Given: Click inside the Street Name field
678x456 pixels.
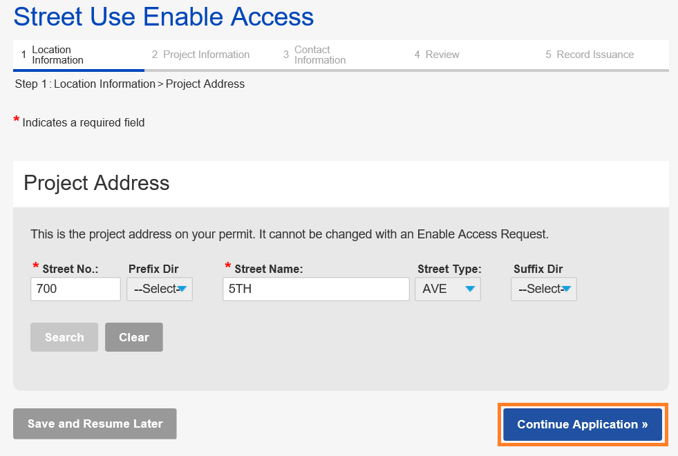Looking at the screenshot, I should pyautogui.click(x=315, y=289).
